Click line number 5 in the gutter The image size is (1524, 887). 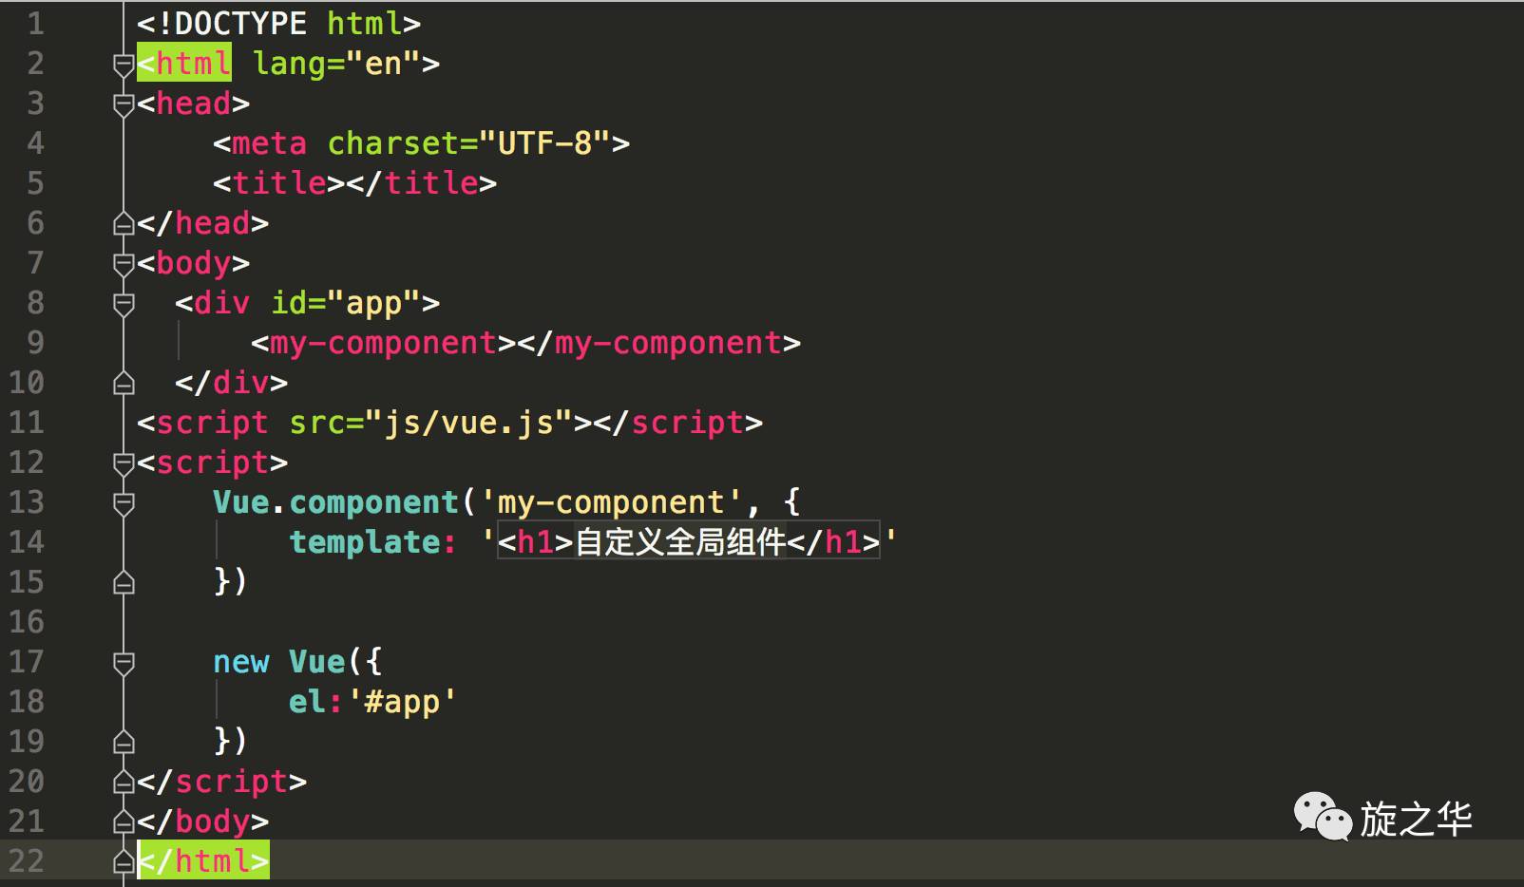(35, 183)
